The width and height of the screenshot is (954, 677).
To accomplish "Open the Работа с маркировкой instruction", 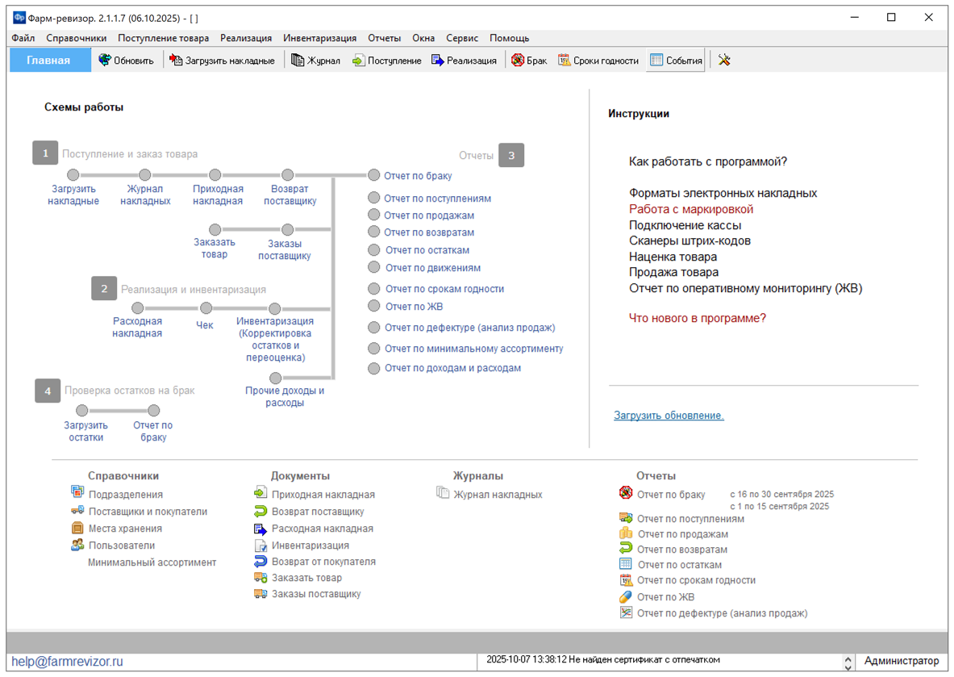I will (x=691, y=209).
